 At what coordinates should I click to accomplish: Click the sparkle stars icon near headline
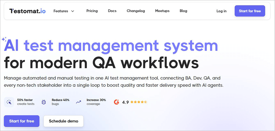pyautogui.click(x=4, y=39)
